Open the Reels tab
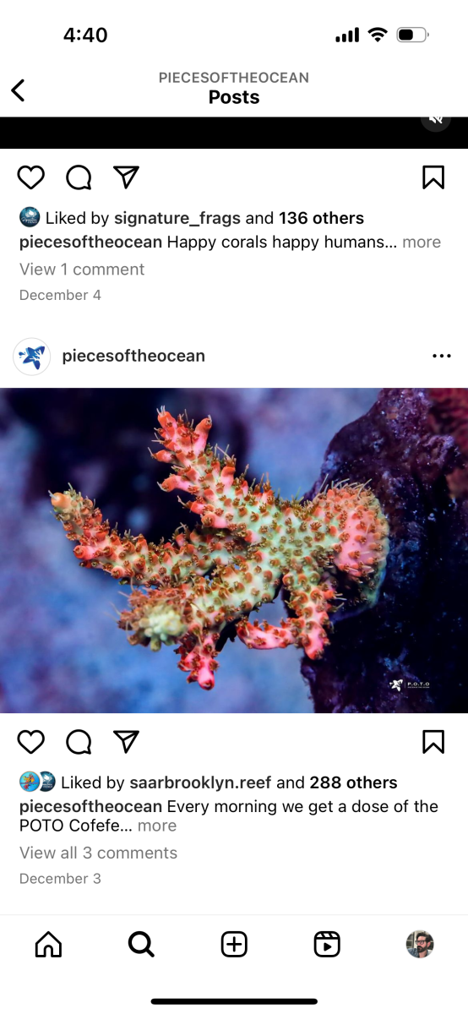The image size is (468, 1014). coord(326,944)
